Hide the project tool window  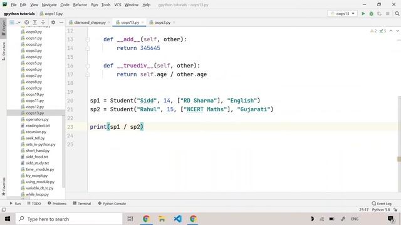click(61, 22)
